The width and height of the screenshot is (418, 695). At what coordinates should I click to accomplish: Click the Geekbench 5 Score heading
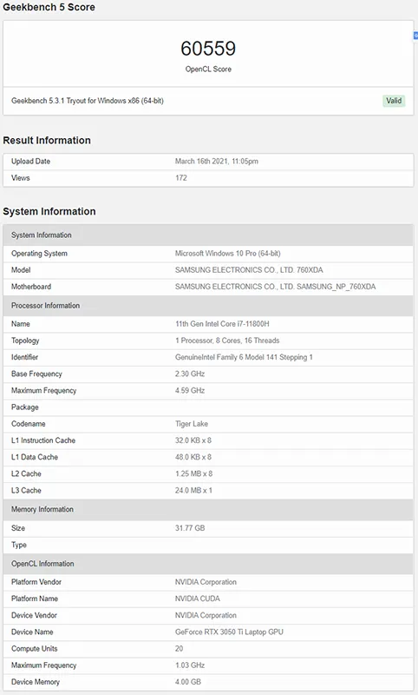(49, 7)
